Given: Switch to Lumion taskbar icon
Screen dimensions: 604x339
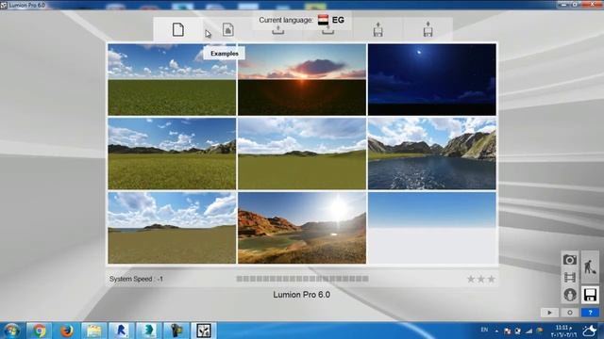Looking at the screenshot, I should coord(204,331).
